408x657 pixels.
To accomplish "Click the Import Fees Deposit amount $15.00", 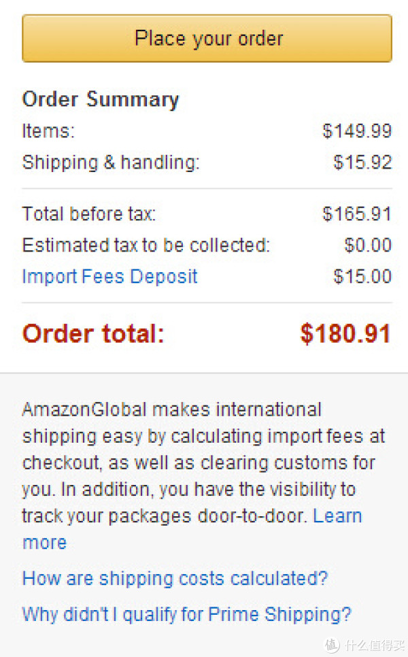I will click(362, 276).
